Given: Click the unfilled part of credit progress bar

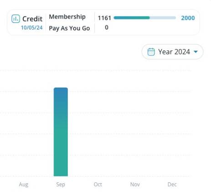Looking at the screenshot, I should coord(163,18).
